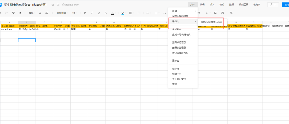Select 举报 menu entry
The width and height of the screenshot is (289, 124).
[183, 84]
